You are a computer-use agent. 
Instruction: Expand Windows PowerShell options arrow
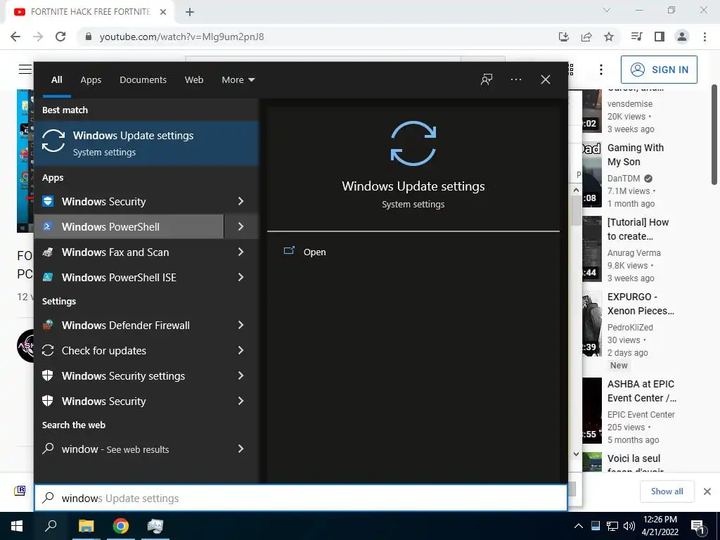click(241, 226)
